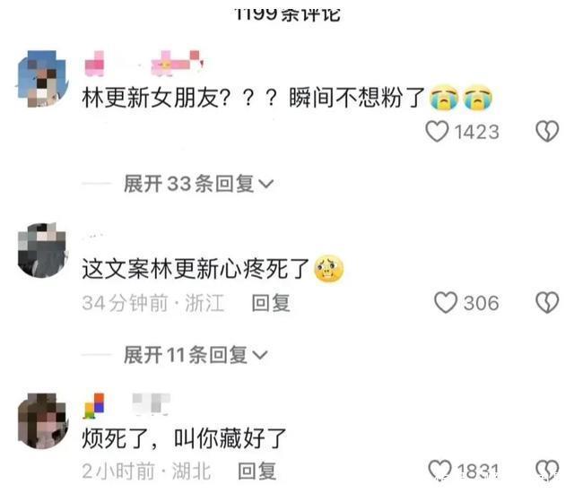Tap chevron next to 展开33条回复
The image size is (574, 493).
266,184
